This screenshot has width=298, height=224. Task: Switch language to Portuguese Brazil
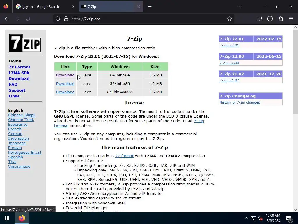point(24,152)
